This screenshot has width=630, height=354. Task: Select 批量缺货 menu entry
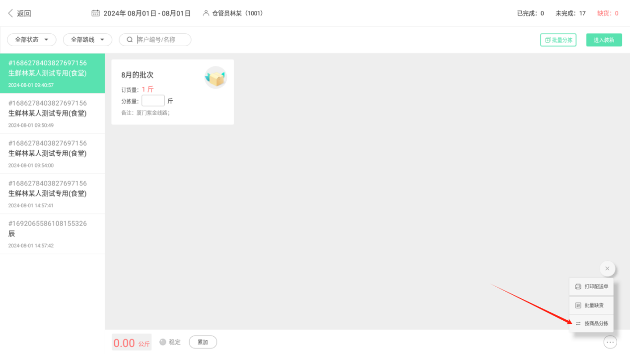click(x=591, y=305)
